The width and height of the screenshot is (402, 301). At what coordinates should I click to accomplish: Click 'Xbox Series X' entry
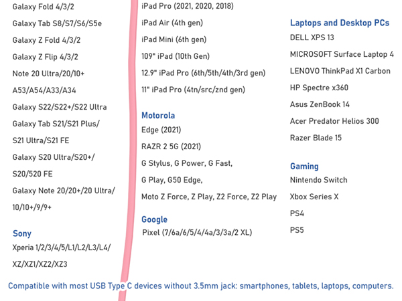(314, 197)
